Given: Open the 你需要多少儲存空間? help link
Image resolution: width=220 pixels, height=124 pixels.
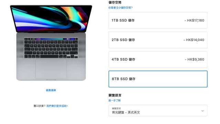Looking at the screenshot, I should coord(120,8).
